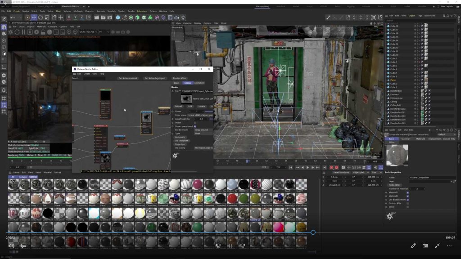Open the Color space dropdown
This screenshot has height=259, width=461.
[x=200, y=115]
